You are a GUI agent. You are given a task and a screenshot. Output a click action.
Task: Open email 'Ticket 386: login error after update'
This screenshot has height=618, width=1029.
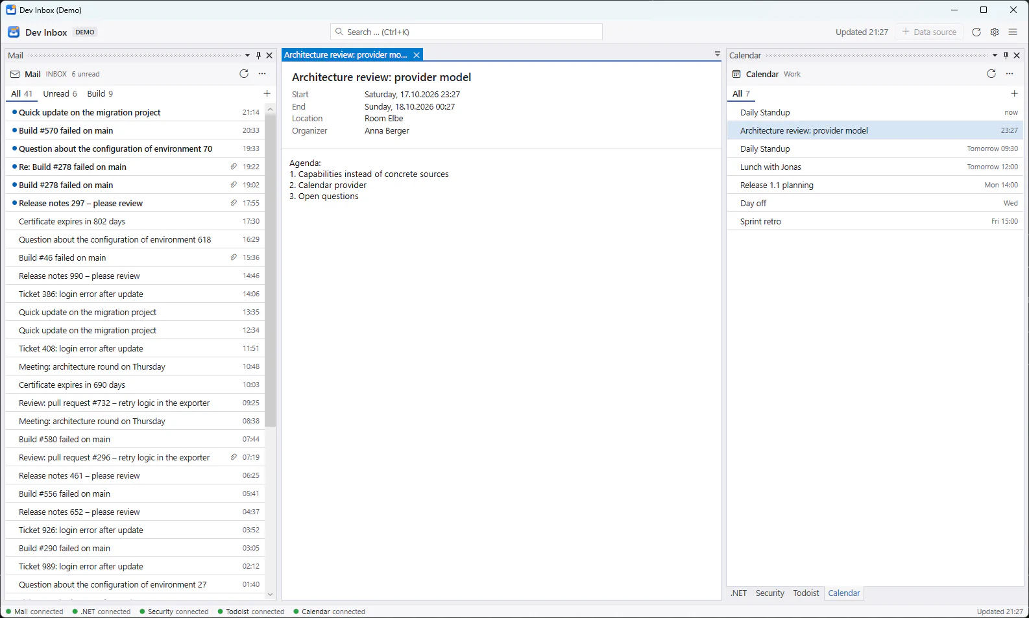[135, 294]
